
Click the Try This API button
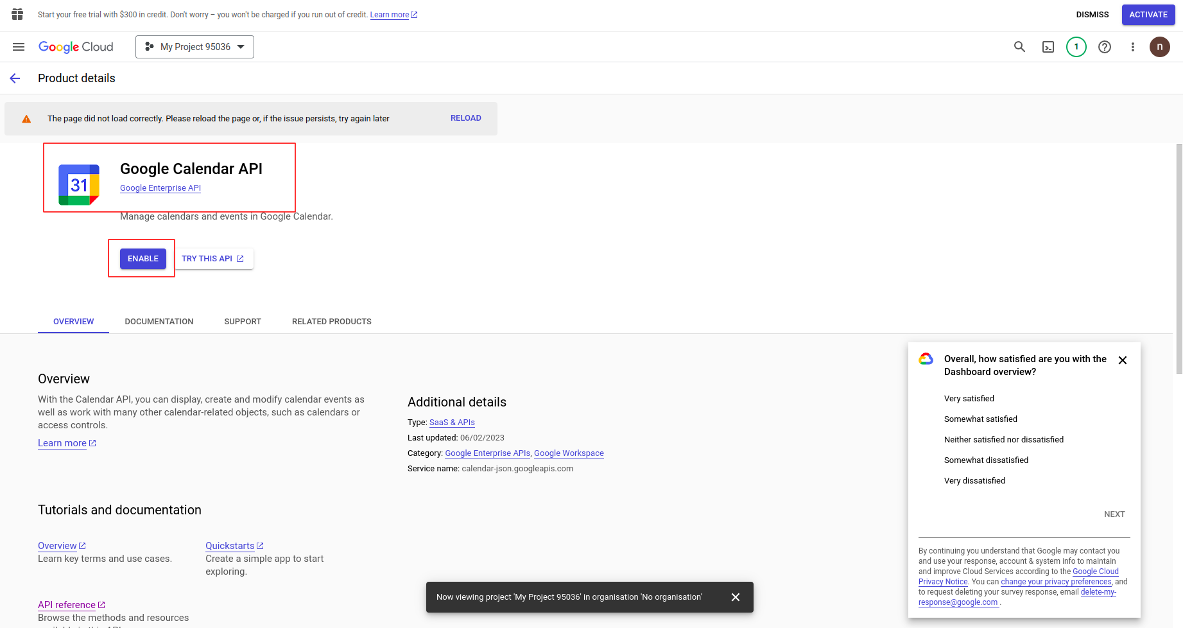213,259
